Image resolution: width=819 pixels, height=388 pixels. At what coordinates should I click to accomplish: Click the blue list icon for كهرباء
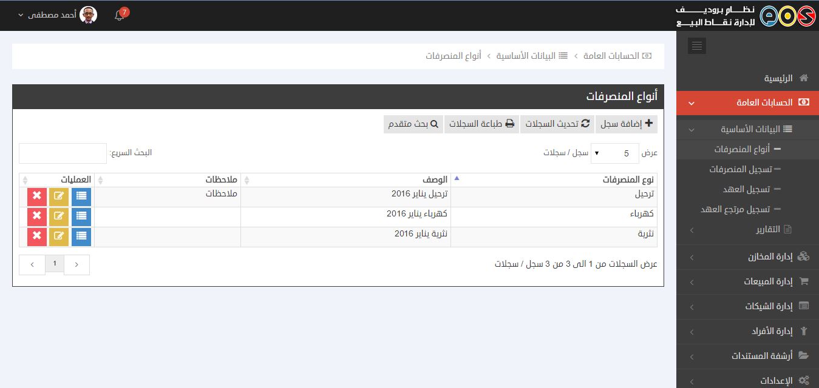[x=81, y=216]
